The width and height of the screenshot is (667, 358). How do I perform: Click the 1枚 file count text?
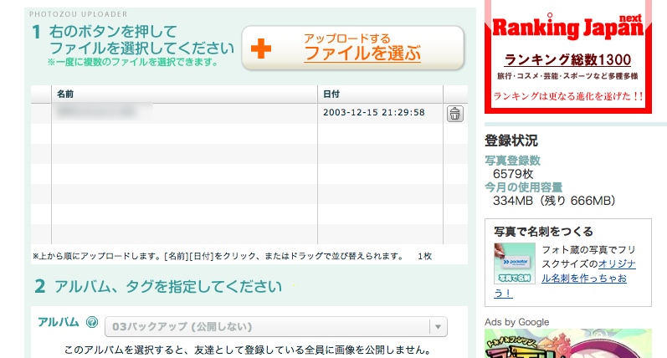(424, 257)
